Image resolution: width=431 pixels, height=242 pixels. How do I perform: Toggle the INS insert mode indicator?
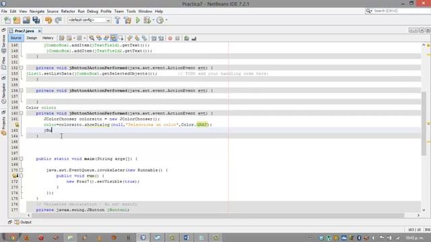pos(428,230)
